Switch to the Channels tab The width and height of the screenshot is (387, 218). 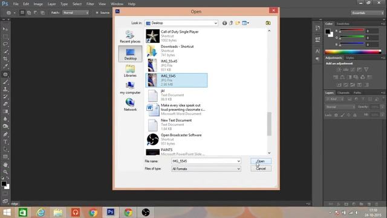coord(343,93)
